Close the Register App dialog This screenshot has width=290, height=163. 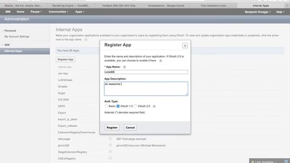[x=185, y=45]
